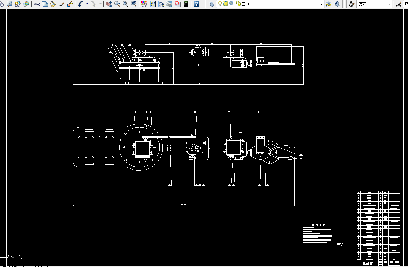
Task: Copy objects to the clipboard
Action: [45, 4]
